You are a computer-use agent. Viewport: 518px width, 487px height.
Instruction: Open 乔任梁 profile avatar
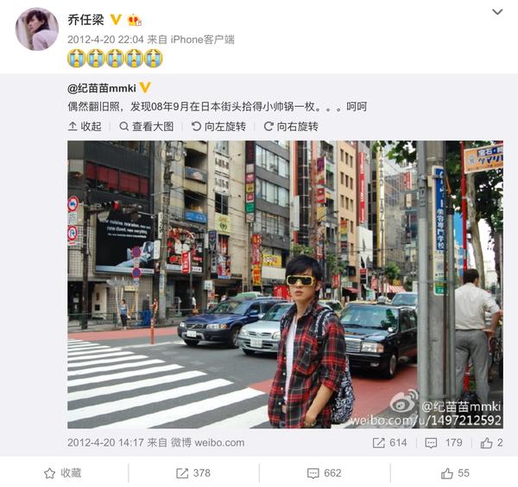(x=37, y=29)
